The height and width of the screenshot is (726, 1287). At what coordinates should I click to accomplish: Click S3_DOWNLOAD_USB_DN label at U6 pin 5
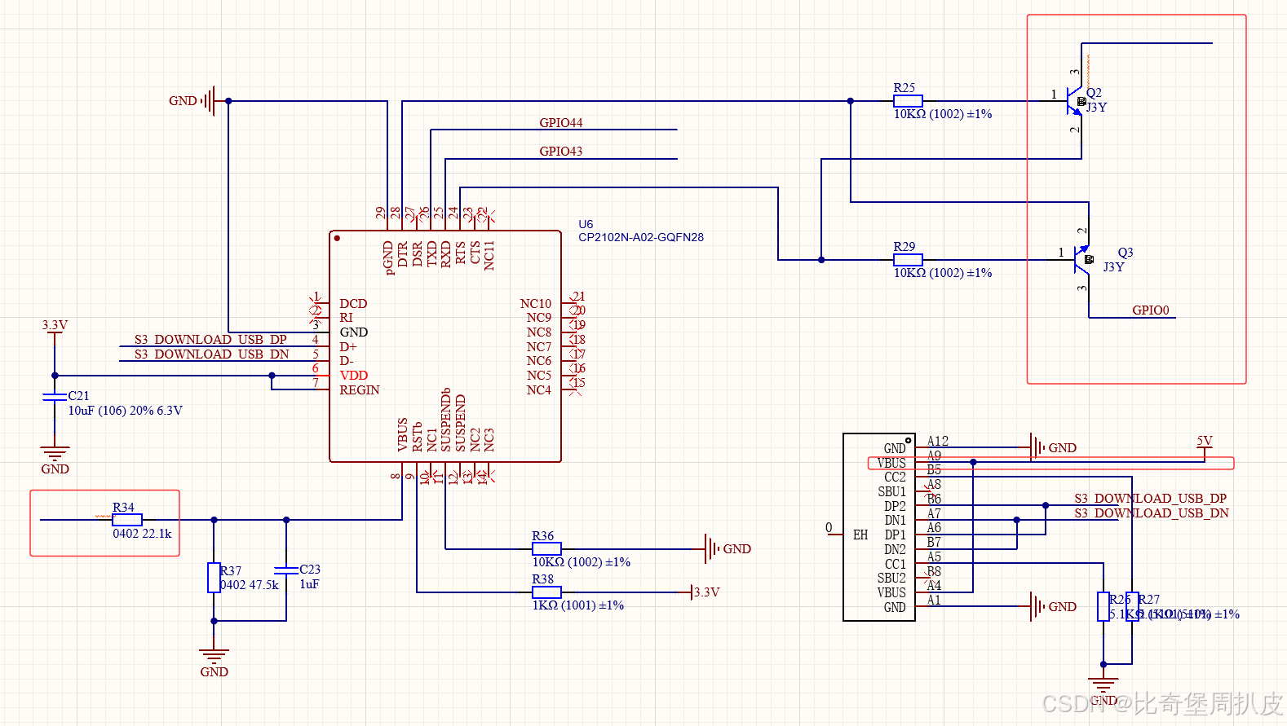tap(211, 354)
